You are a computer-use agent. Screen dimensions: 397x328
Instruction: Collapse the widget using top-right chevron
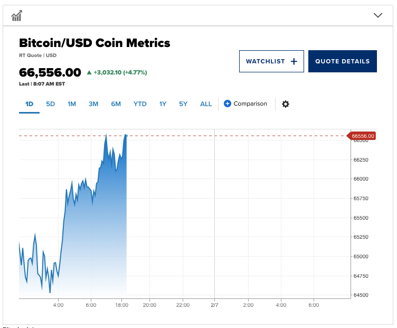(378, 15)
